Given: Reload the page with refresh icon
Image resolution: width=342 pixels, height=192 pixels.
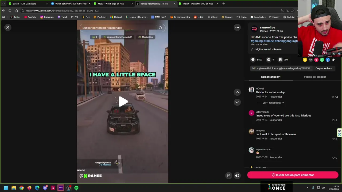Looking at the screenshot, I should pos(10,11).
